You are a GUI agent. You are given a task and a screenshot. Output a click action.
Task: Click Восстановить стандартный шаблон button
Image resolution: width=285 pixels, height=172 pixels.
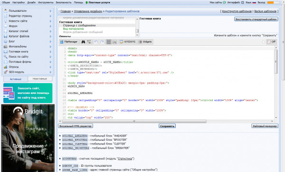256,19
